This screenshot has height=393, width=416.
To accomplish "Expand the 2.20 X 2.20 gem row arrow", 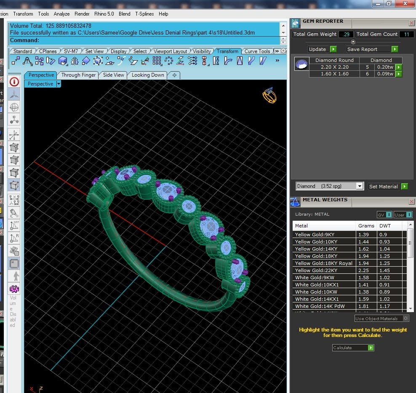I will point(398,67).
